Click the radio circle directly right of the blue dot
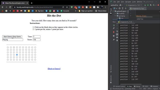Image resolution: width=160 pixels, height=90 pixels. point(20,55)
